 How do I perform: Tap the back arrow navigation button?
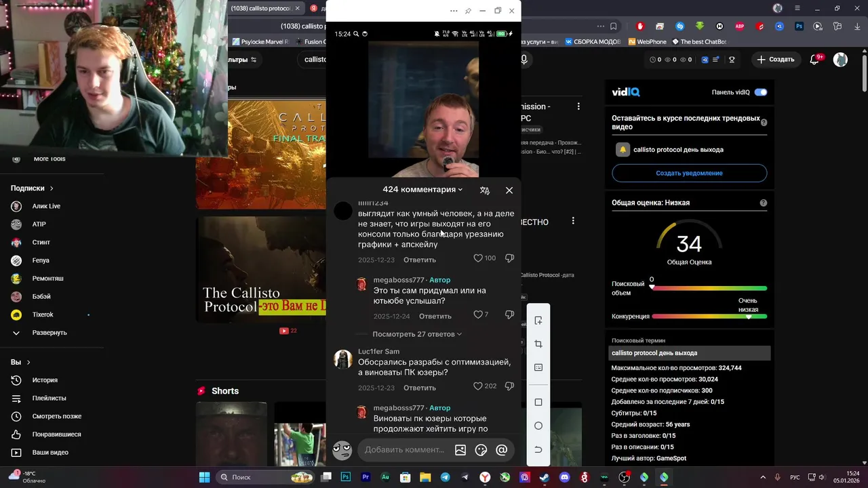[538, 449]
